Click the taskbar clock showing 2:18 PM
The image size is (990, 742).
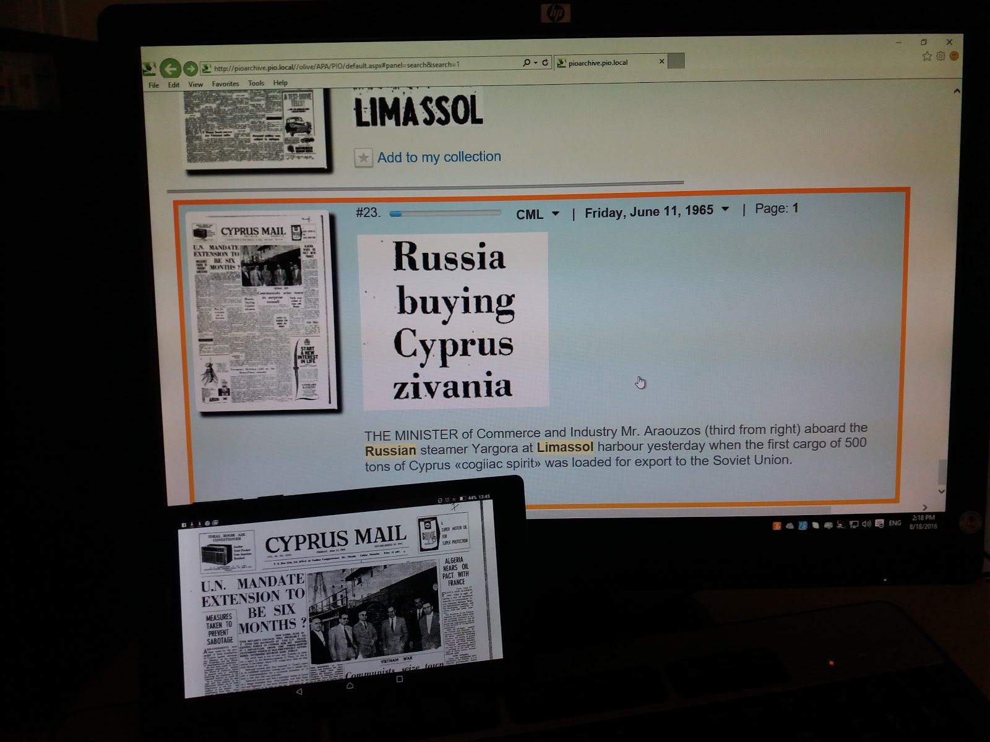click(923, 522)
